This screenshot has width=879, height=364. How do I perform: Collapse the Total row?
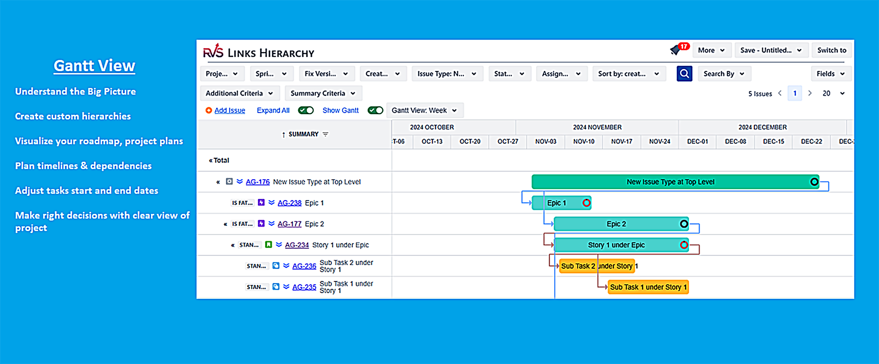tap(210, 161)
